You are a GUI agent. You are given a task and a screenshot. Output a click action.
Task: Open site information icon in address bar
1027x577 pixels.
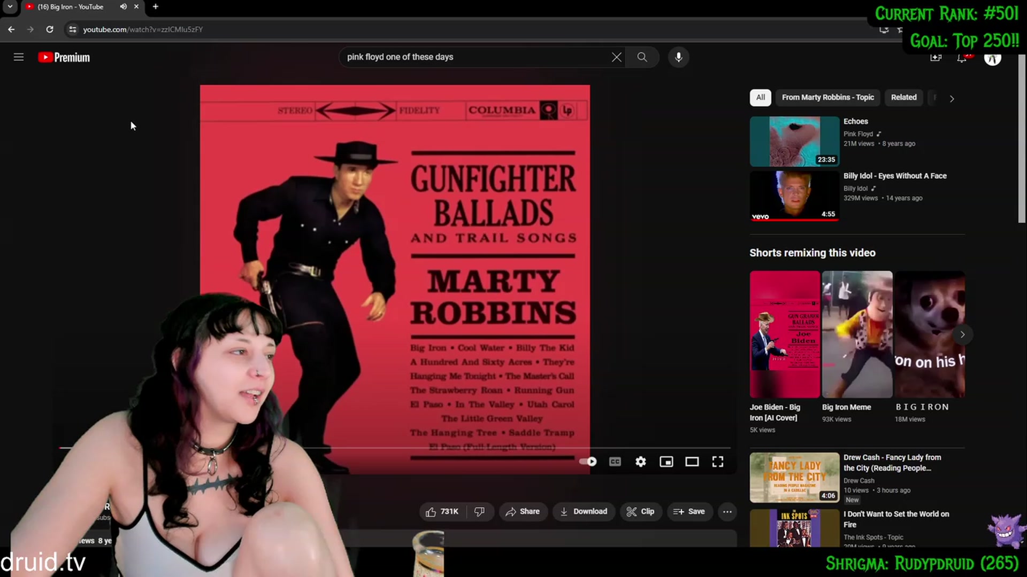[x=73, y=29]
